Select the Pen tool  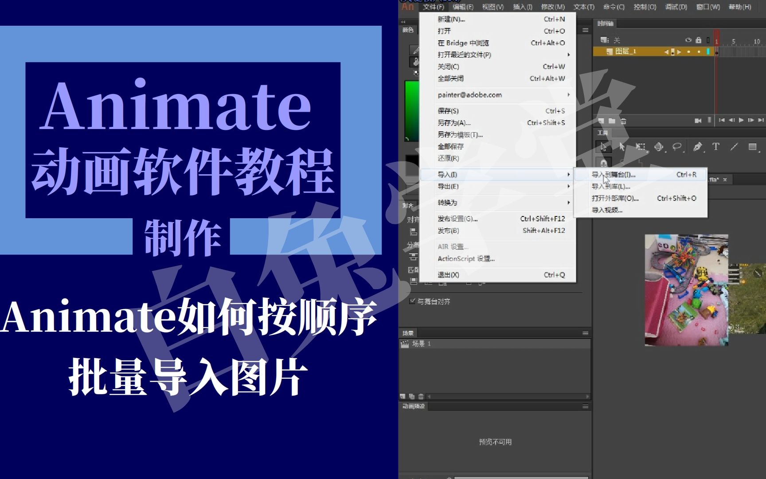(698, 147)
